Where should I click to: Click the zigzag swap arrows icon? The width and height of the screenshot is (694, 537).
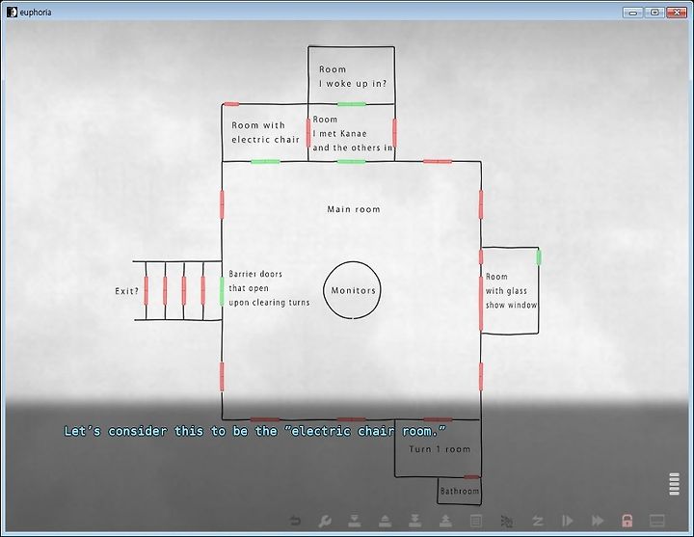point(537,521)
